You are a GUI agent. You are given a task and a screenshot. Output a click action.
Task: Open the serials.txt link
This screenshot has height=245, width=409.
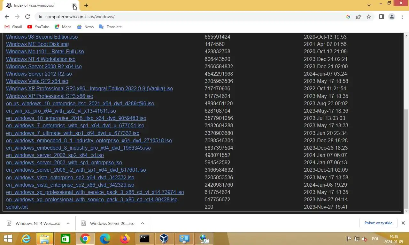pyautogui.click(x=17, y=207)
